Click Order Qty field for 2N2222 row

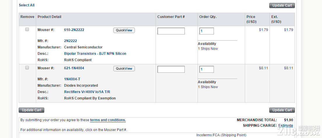206,31
